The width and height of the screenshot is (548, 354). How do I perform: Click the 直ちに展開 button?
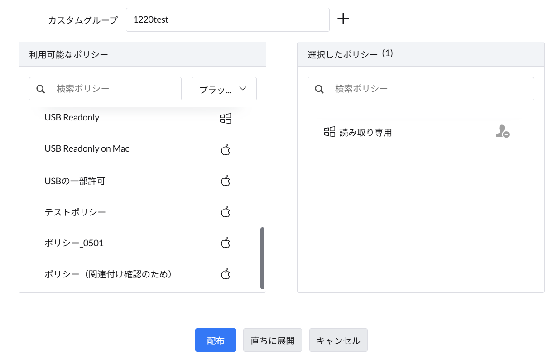[272, 340]
